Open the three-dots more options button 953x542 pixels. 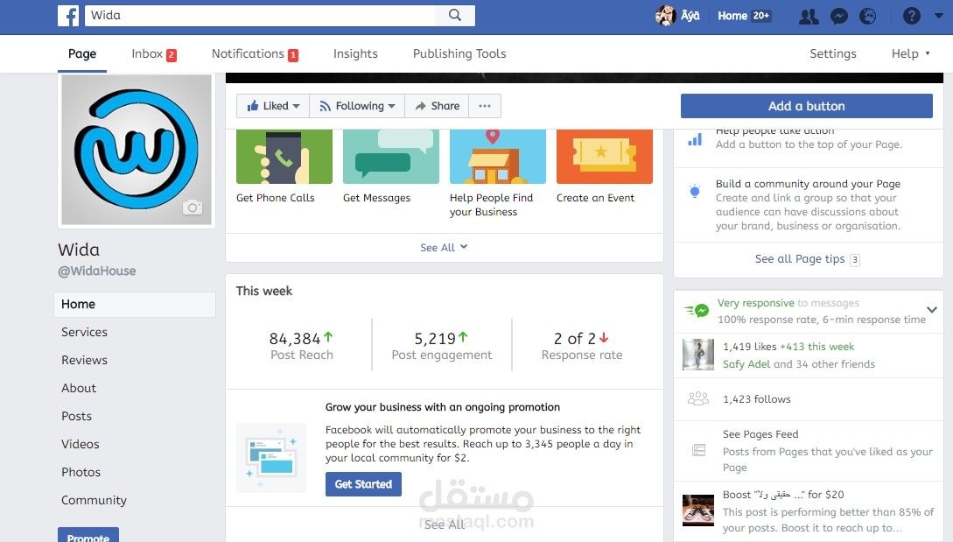pos(485,106)
